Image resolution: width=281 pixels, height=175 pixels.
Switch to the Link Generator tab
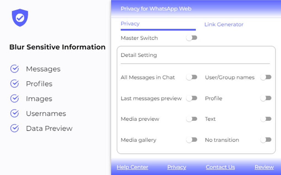pyautogui.click(x=224, y=24)
